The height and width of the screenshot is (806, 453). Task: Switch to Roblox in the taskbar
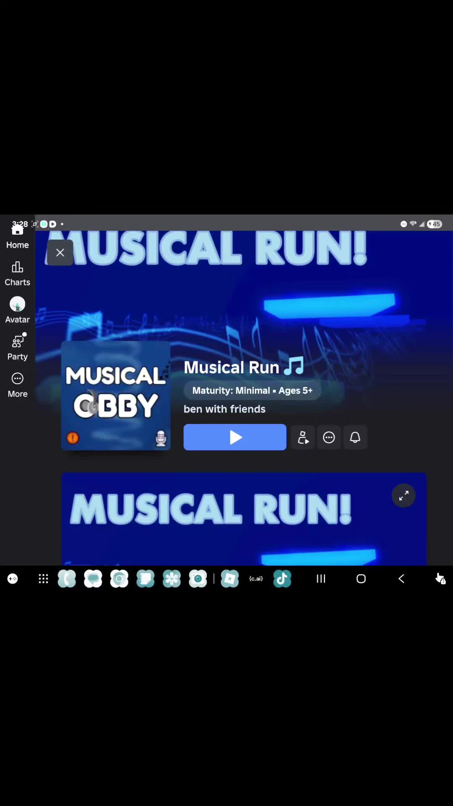coord(230,579)
